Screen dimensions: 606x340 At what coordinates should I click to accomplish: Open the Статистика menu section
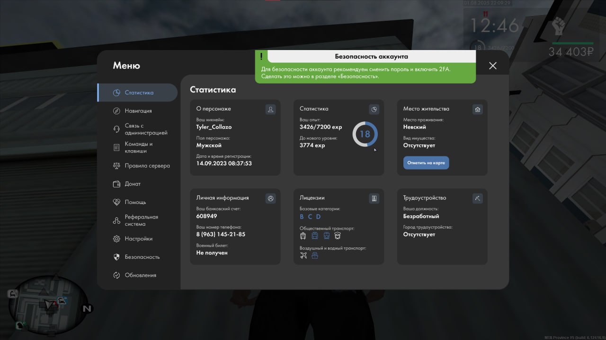coord(137,93)
